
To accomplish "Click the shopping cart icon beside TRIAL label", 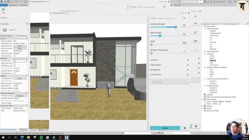I will pyautogui.click(x=184, y=18).
